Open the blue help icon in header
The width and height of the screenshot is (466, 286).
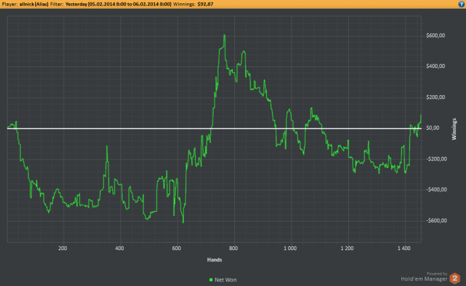(461, 4)
